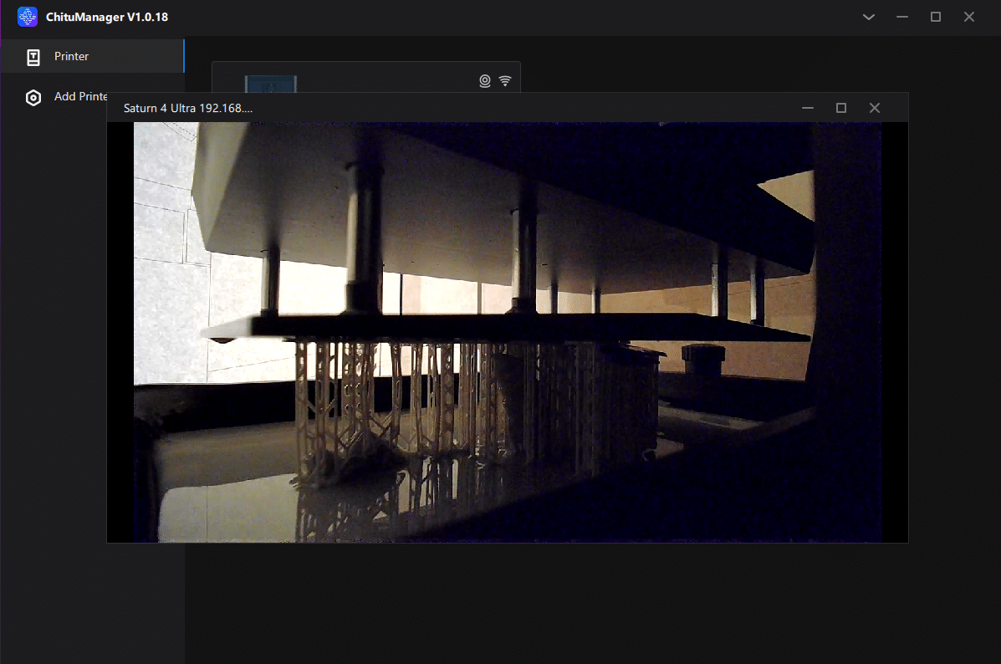
Task: Click the 'Saturn 4 Ultra 192.168....' window title
Action: 187,109
